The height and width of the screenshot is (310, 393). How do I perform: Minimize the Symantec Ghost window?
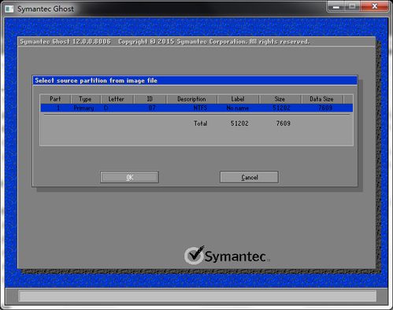point(336,6)
